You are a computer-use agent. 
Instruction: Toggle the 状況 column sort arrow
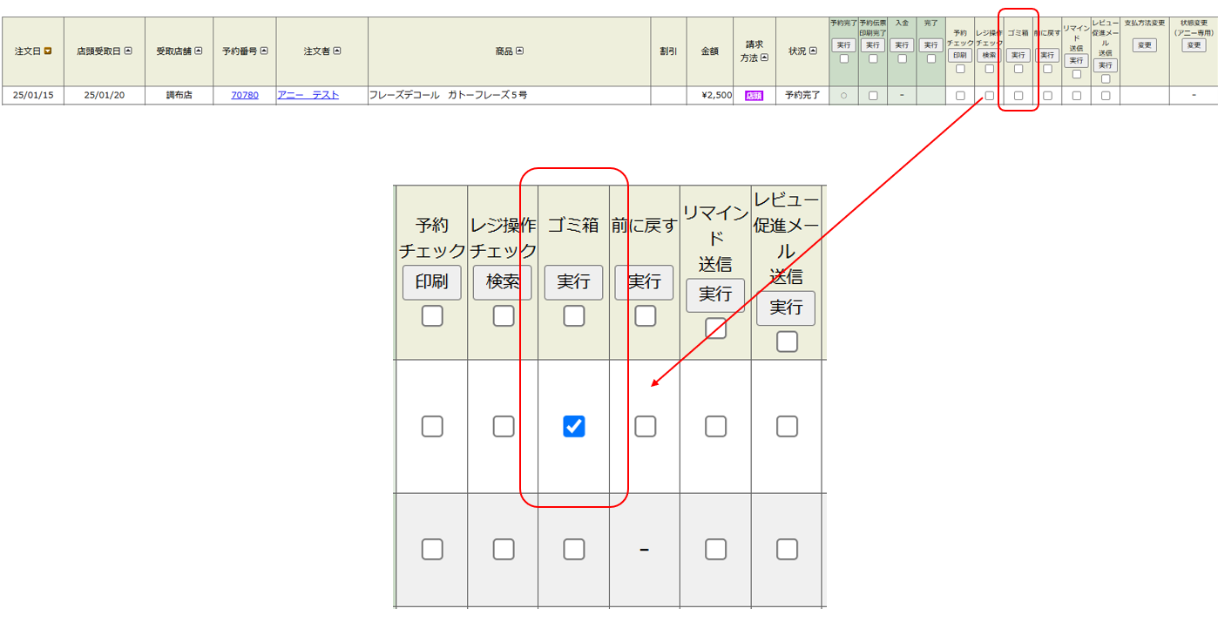813,51
